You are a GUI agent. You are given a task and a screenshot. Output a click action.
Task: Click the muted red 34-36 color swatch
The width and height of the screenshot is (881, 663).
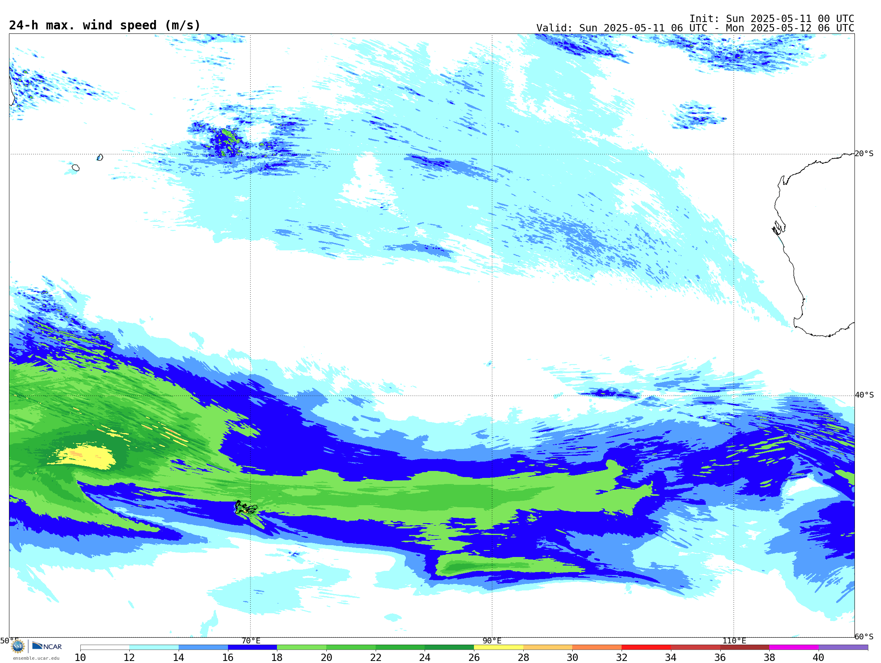(x=695, y=648)
